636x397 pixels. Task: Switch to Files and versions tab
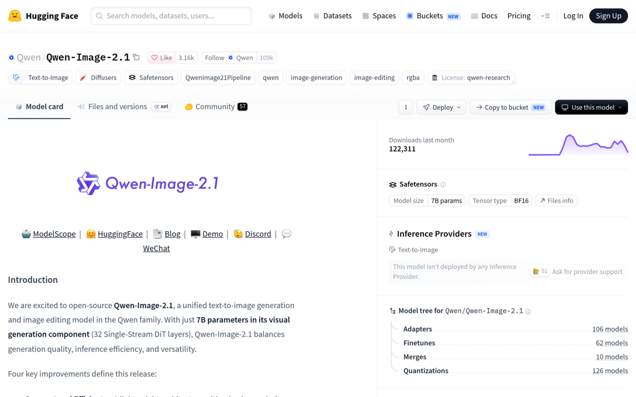click(124, 106)
